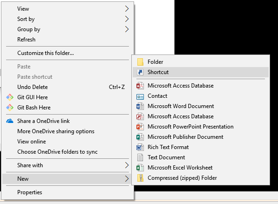Create a new Folder
The image size is (278, 204).
click(201, 62)
